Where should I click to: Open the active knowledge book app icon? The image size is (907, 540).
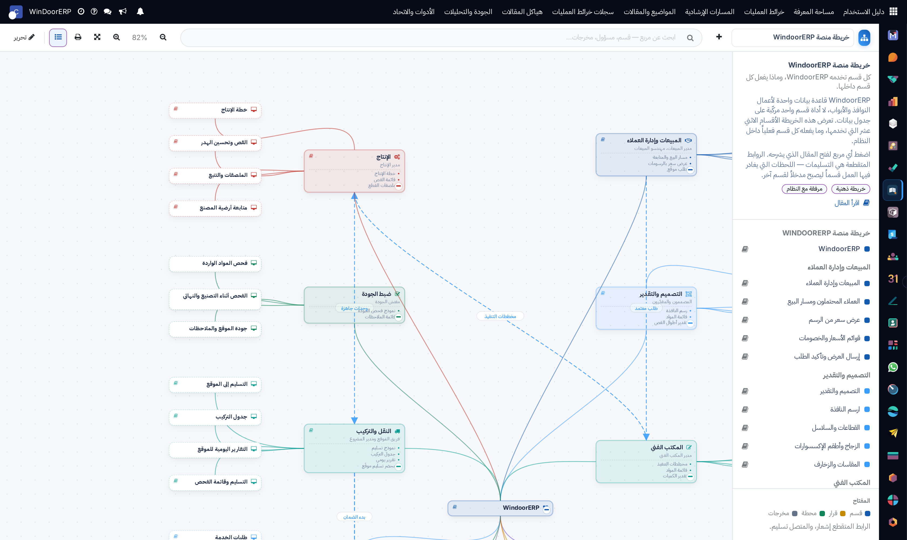point(893,190)
